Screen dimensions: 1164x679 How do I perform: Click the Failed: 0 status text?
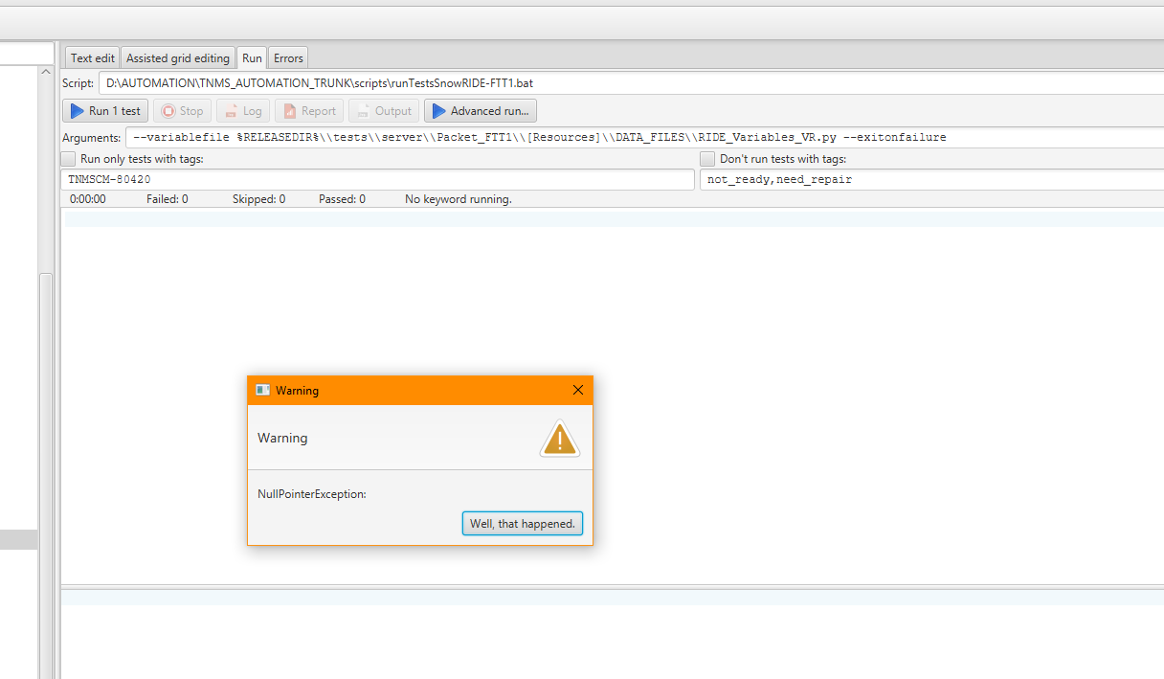pos(168,199)
